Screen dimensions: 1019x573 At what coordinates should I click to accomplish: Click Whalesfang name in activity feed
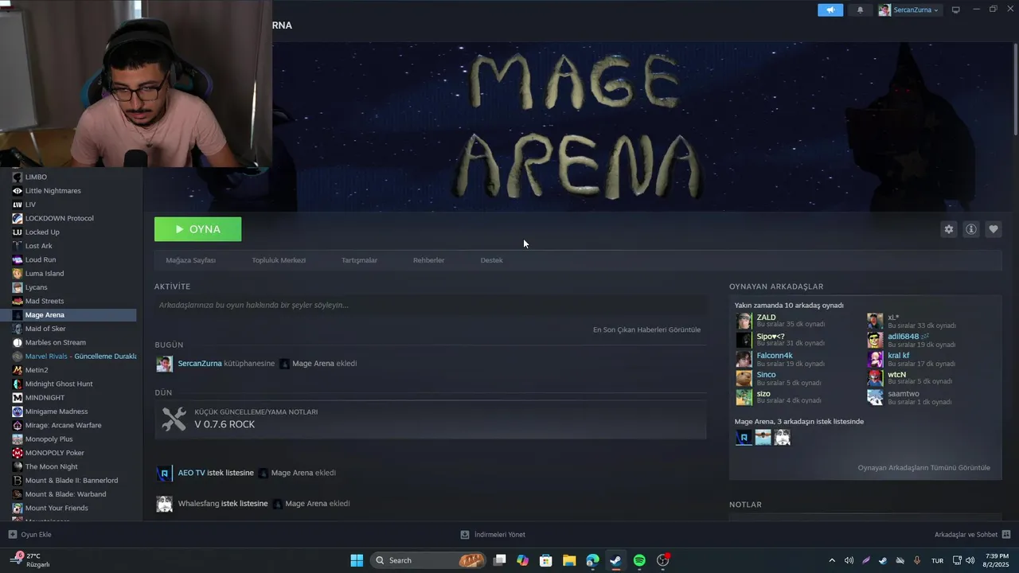click(x=198, y=504)
